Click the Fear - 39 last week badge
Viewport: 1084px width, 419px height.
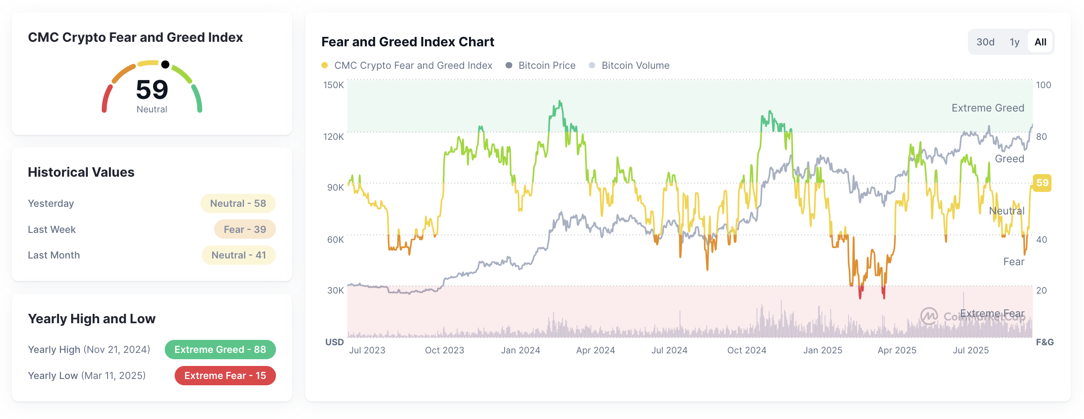pyautogui.click(x=245, y=229)
